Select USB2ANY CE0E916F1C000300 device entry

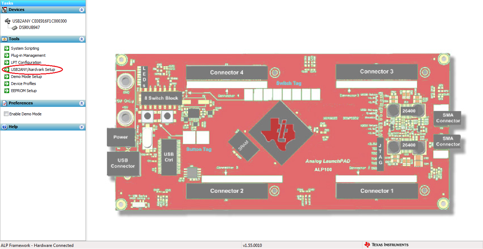39,21
